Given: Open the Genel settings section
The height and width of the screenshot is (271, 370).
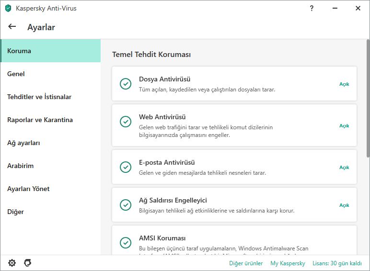Looking at the screenshot, I should [x=51, y=74].
